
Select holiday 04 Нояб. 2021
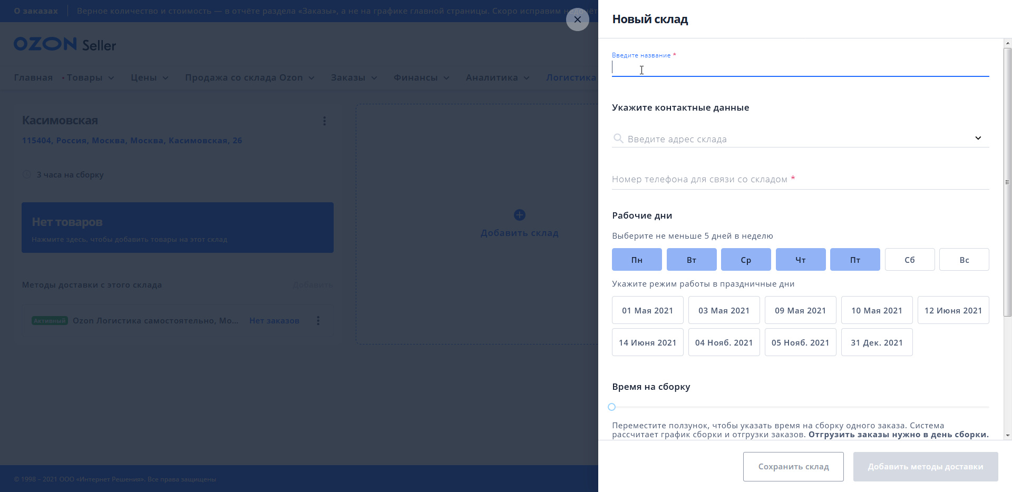pos(724,342)
